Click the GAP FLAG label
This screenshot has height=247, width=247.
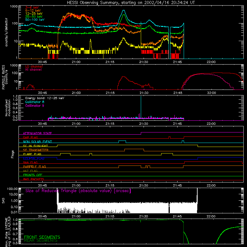[30, 137]
